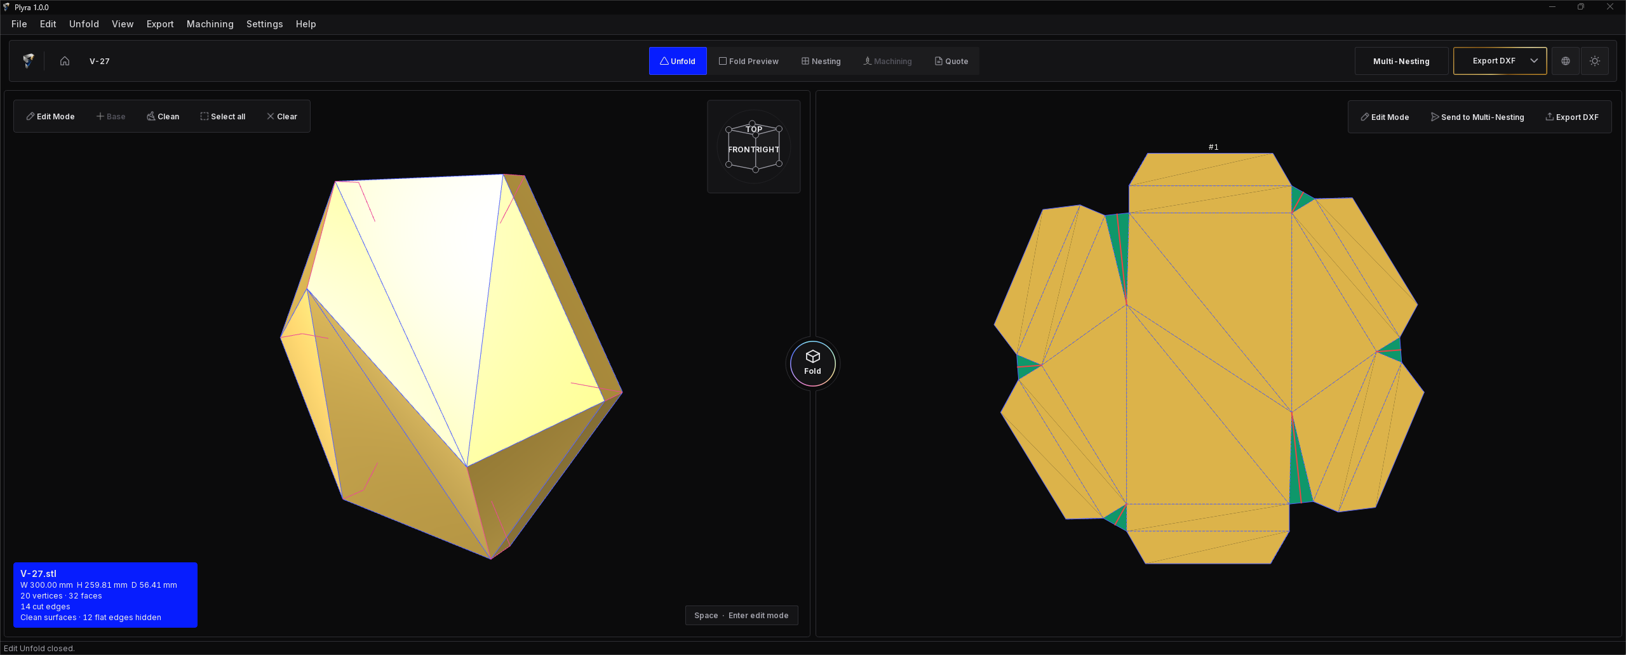
Task: Select TOP face on view cube
Action: [753, 129]
